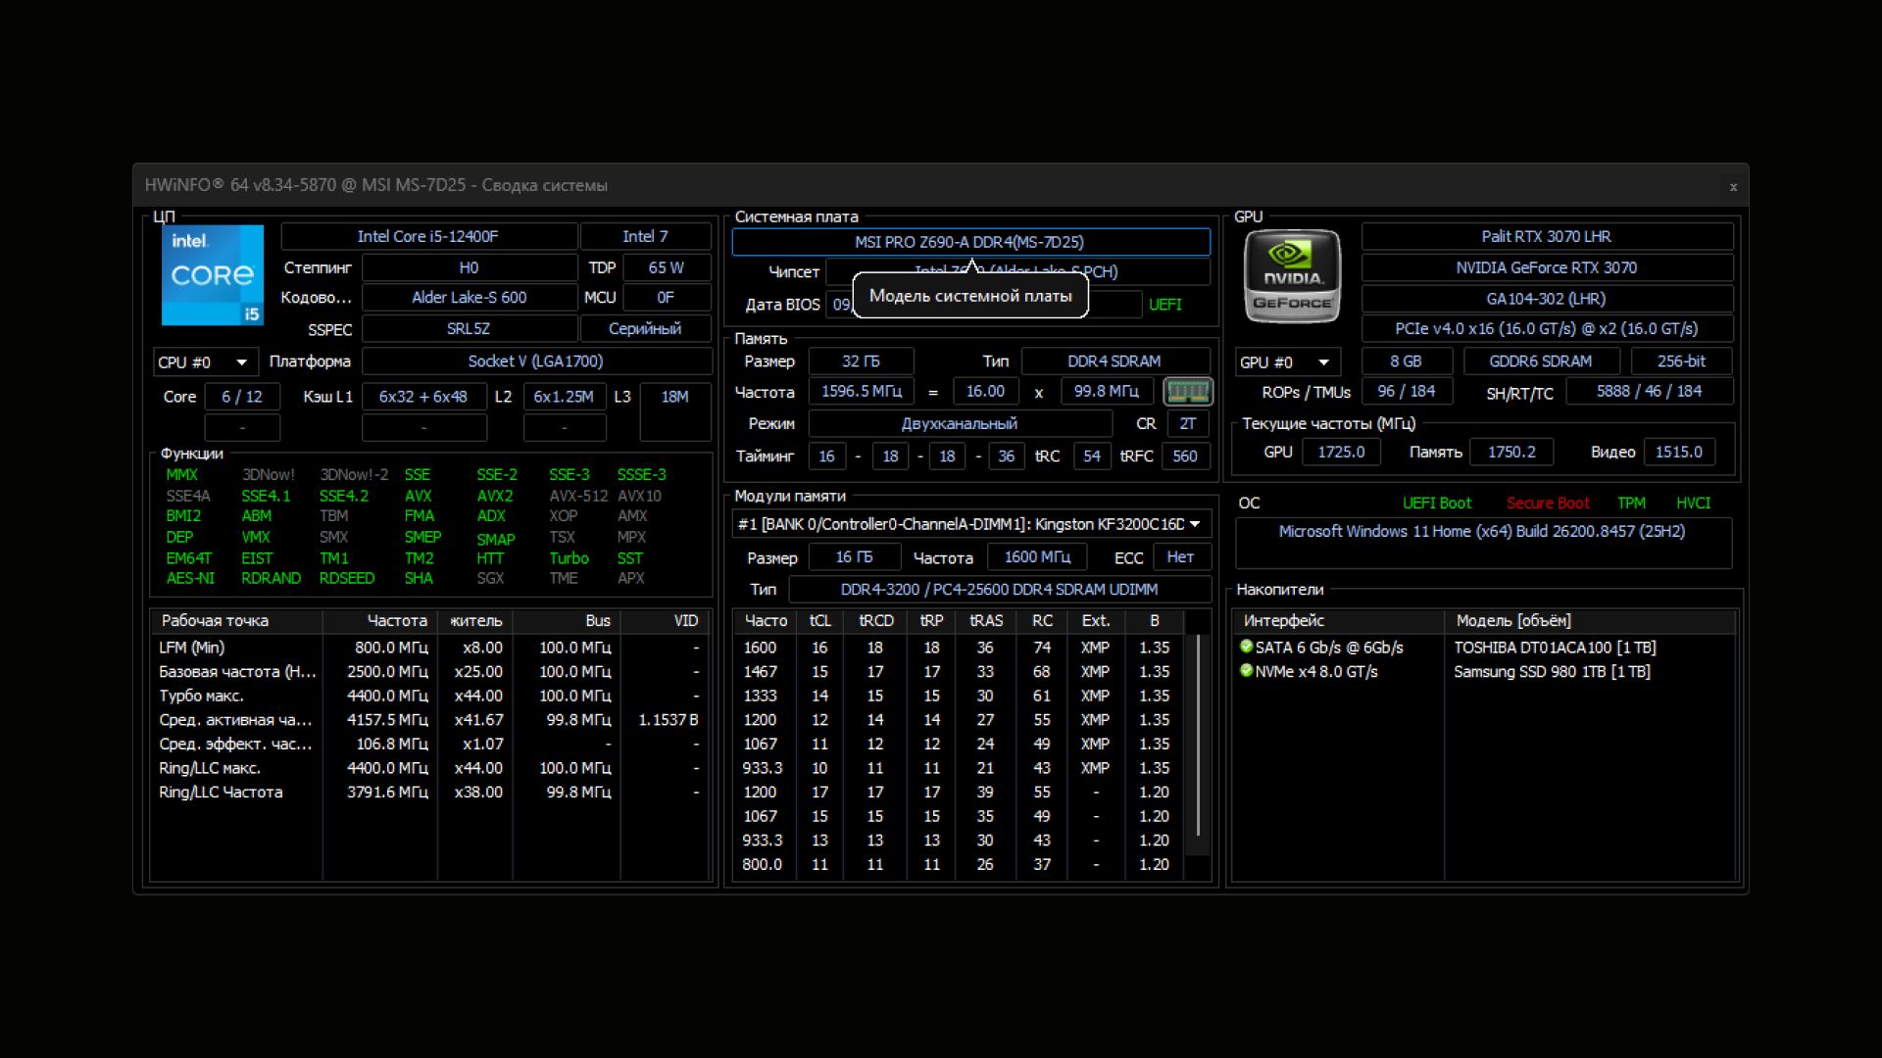The width and height of the screenshot is (1882, 1058).
Task: Click the 'Bus' column header
Action: (566, 621)
